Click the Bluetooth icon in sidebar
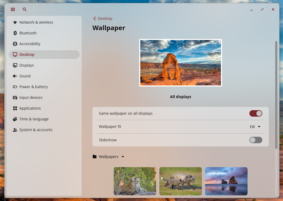 coord(15,33)
